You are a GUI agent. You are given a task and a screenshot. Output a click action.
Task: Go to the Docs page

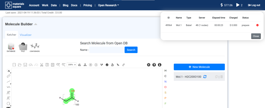click(x=74, y=5)
